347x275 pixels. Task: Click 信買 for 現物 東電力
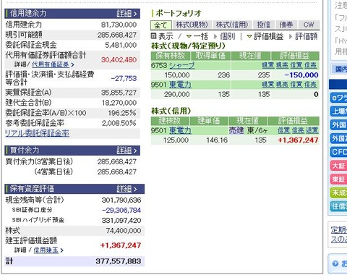pyautogui.click(x=296, y=85)
